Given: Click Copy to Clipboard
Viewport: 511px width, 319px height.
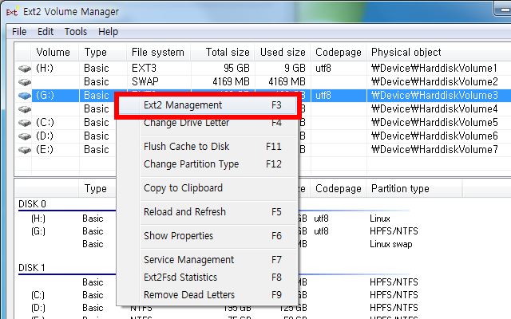Looking at the screenshot, I should pyautogui.click(x=183, y=188).
